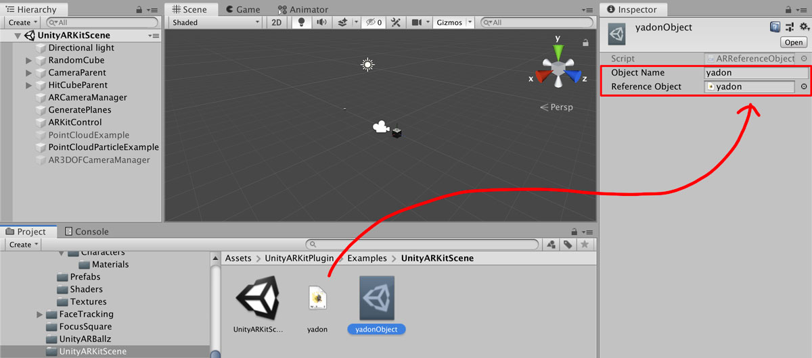Click the Open button in Inspector
The width and height of the screenshot is (812, 358).
click(x=793, y=43)
